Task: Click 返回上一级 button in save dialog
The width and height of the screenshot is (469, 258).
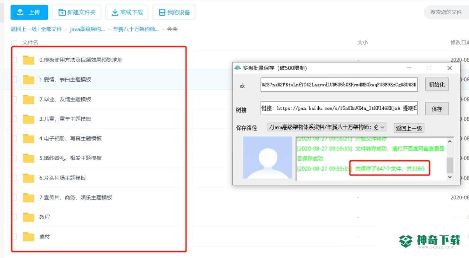Action: [409, 128]
